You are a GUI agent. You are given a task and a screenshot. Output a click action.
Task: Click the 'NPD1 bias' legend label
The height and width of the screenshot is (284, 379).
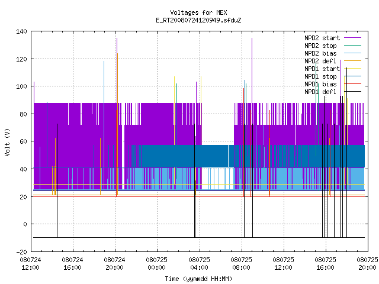(320, 84)
